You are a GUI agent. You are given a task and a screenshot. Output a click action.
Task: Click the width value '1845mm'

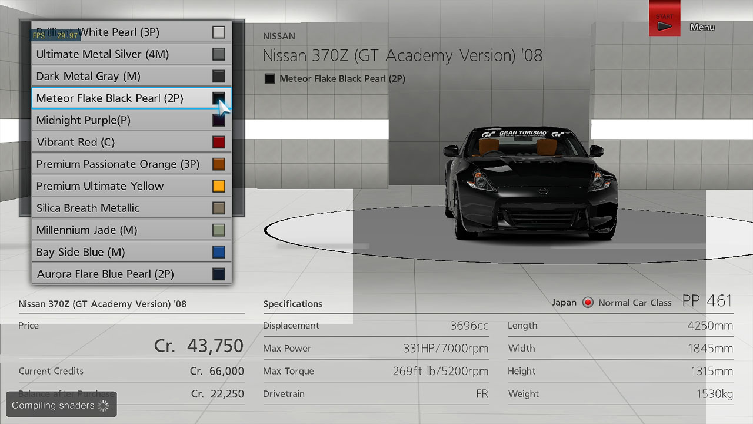(710, 348)
